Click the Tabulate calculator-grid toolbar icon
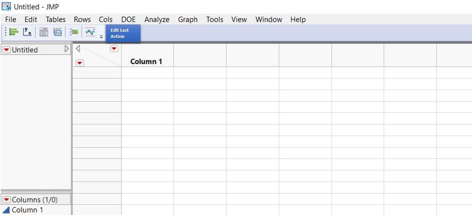472x215 pixels. tap(44, 32)
